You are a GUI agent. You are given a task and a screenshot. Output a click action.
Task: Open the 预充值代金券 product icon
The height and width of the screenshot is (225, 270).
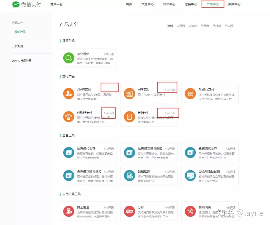click(68, 152)
